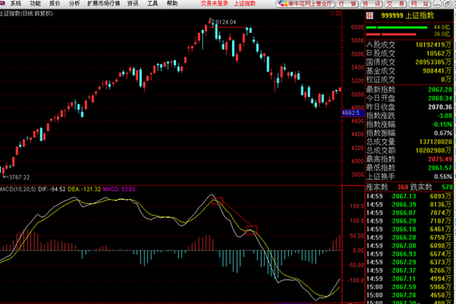Switch to the 网站 tab button
Viewport: 456px width, 304px height.
pos(420,4)
